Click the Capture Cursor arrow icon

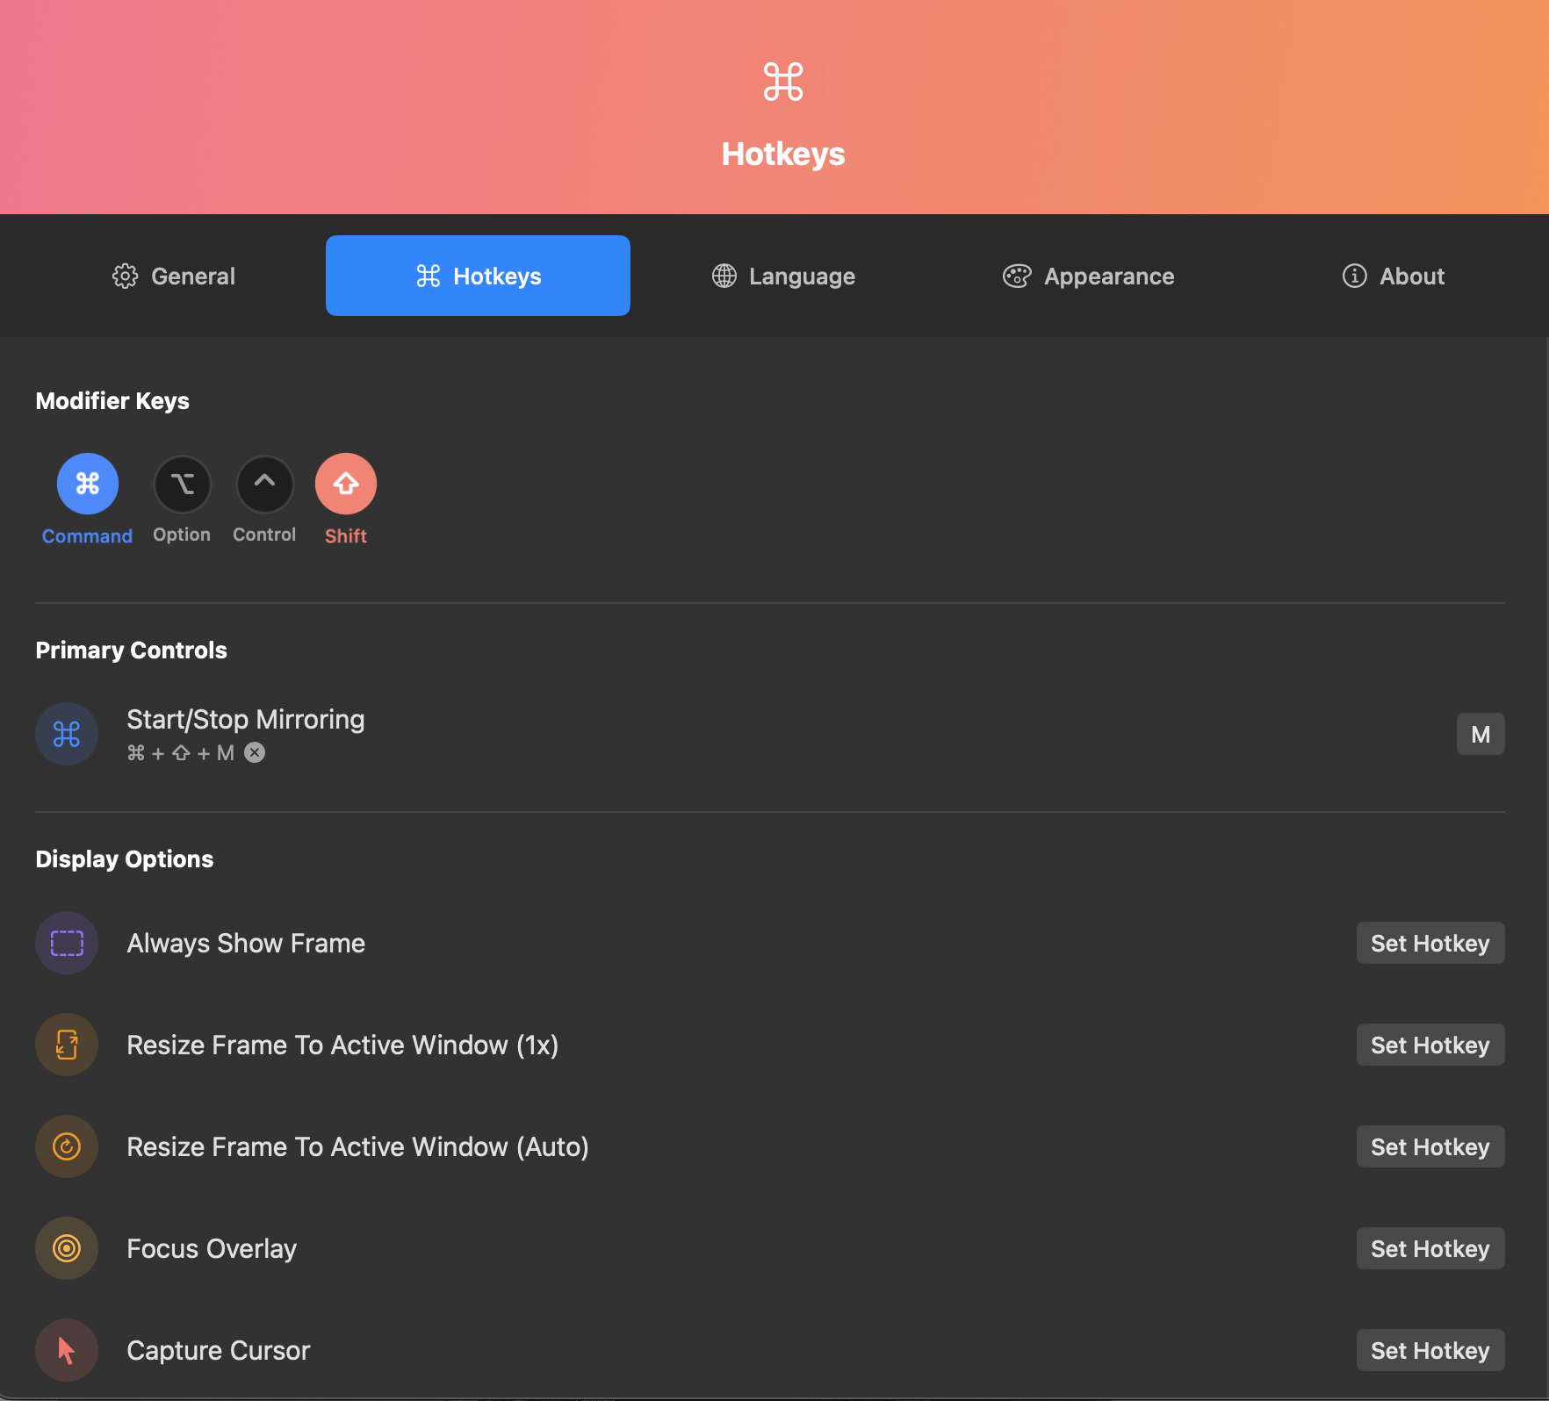(x=67, y=1350)
